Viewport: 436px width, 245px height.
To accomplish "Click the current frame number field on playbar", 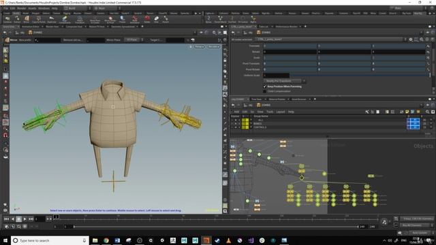I will point(40,219).
